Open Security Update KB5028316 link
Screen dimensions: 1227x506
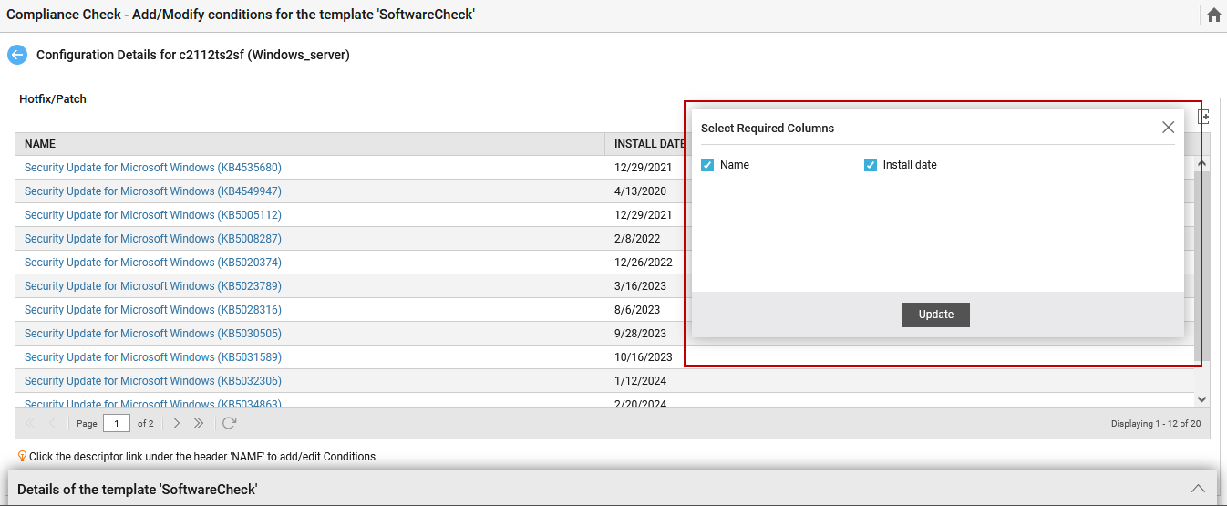coord(153,310)
